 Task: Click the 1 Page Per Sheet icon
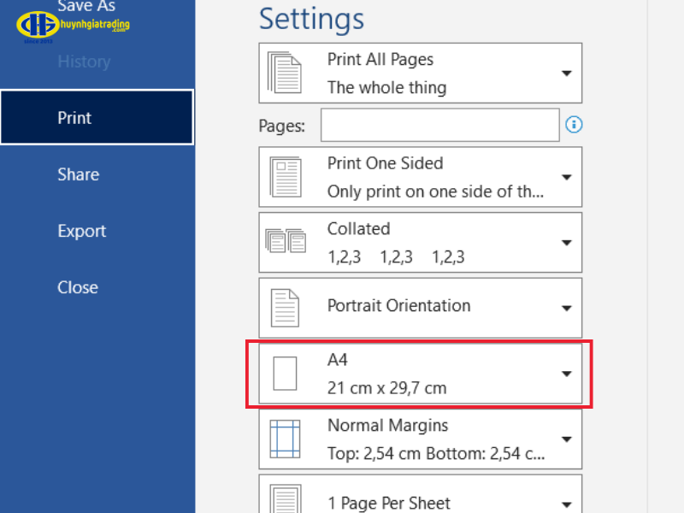(x=285, y=498)
